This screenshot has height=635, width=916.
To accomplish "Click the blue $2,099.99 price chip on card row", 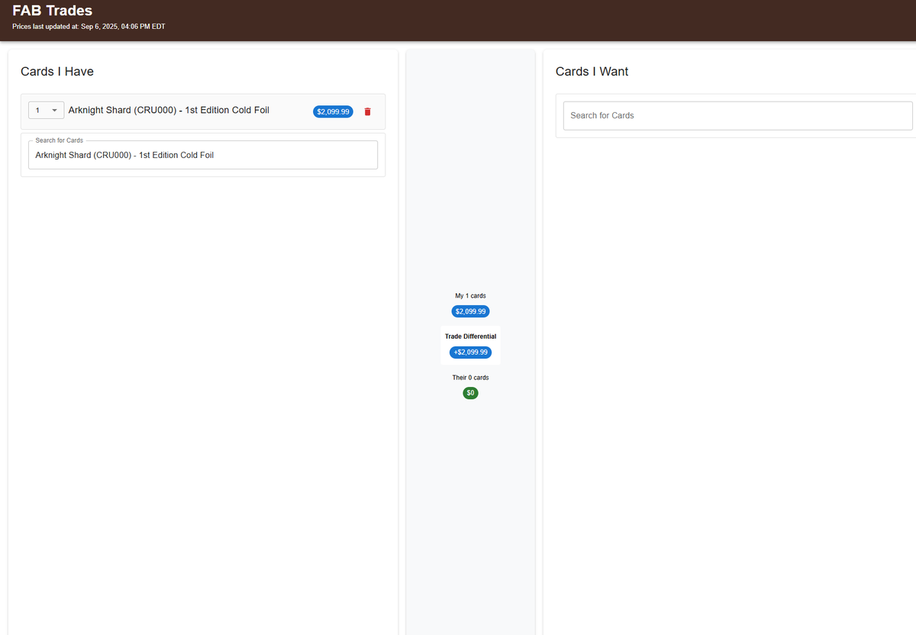I will 333,111.
